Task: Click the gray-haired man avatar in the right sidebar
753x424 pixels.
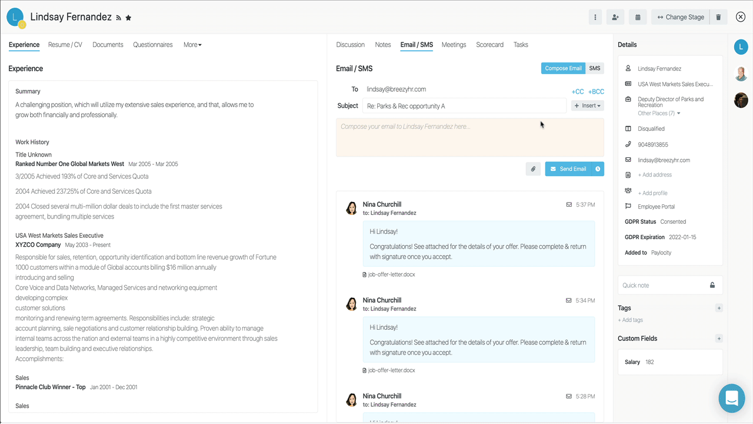Action: coord(741,74)
